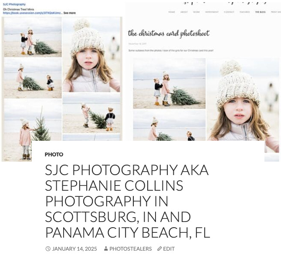This screenshot has width=281, height=255.
Task: Open Facebook photo of girl lifting tree
Action: [x=91, y=113]
